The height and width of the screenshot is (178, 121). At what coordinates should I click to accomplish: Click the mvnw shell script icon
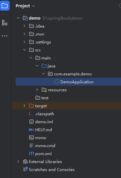click(31, 137)
